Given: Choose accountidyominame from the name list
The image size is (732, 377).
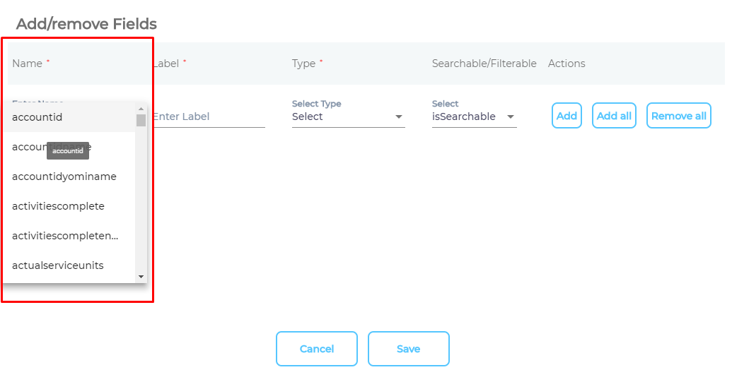Looking at the screenshot, I should pos(64,176).
